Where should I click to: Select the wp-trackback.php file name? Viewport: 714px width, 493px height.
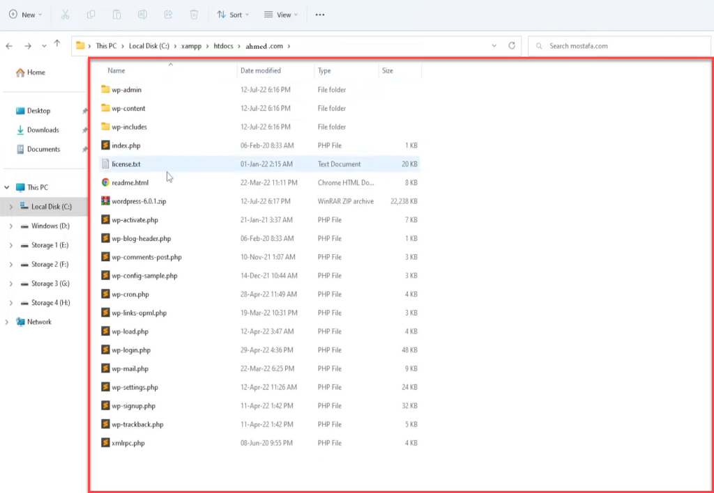(137, 424)
